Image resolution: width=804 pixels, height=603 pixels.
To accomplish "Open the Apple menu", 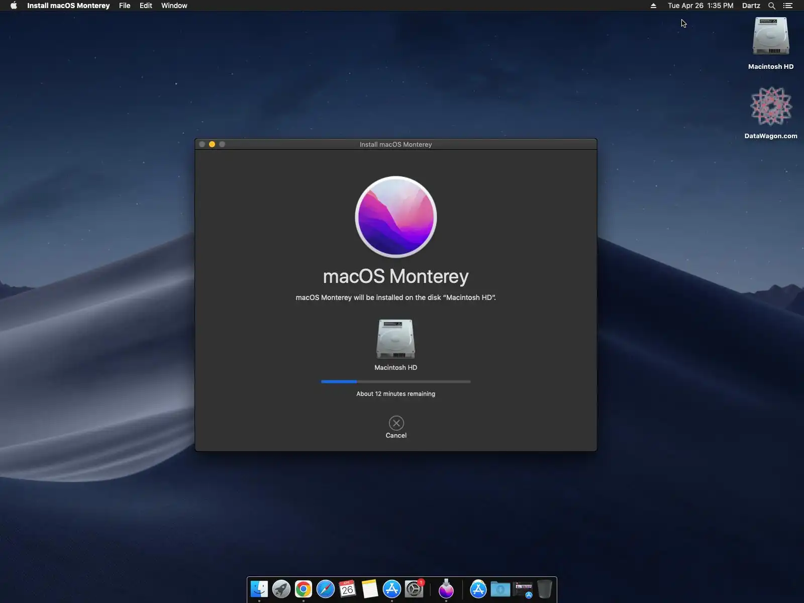I will [x=14, y=6].
